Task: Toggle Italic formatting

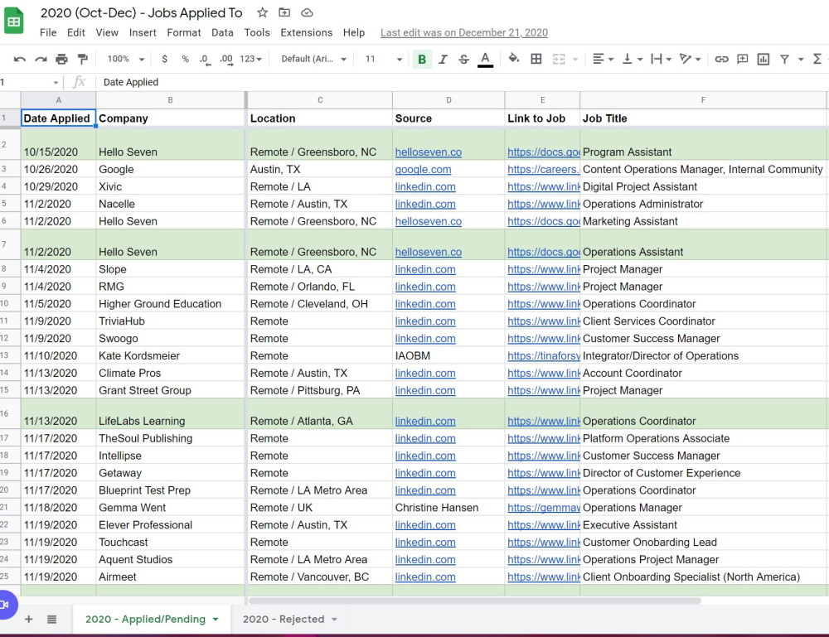Action: click(443, 59)
